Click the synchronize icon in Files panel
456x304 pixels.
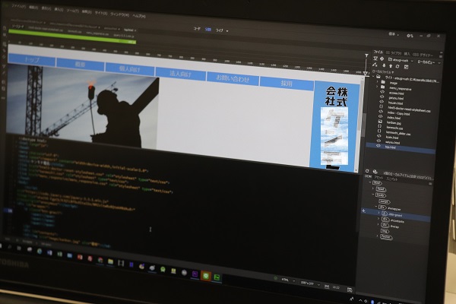397,67
